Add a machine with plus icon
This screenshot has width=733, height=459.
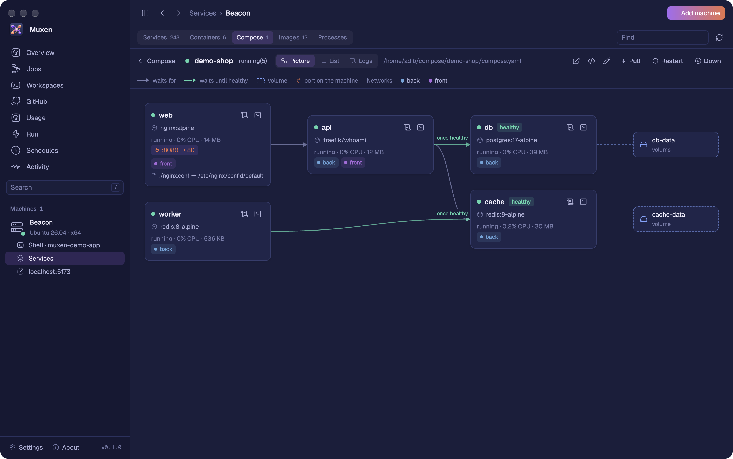click(x=117, y=209)
